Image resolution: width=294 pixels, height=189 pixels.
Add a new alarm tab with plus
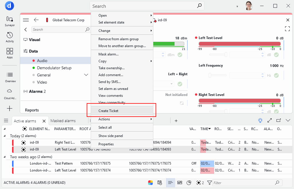[176, 121]
